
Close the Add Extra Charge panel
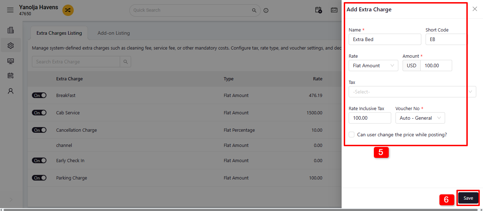(475, 9)
